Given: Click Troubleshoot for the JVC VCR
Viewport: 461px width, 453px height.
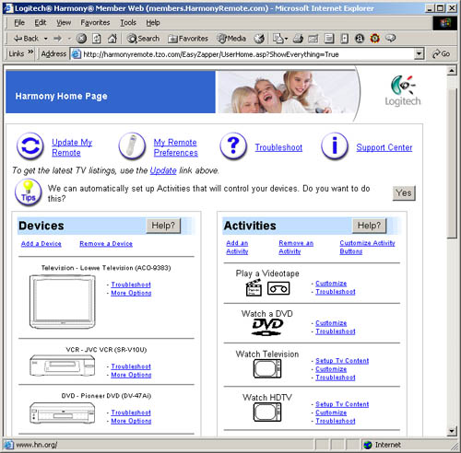Looking at the screenshot, I should pos(131,366).
